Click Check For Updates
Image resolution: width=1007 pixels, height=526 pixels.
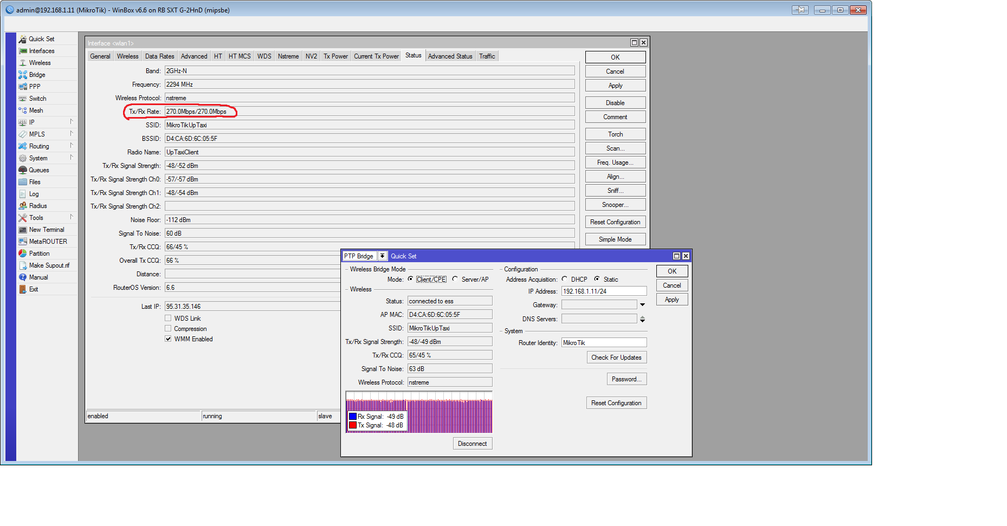[616, 358]
